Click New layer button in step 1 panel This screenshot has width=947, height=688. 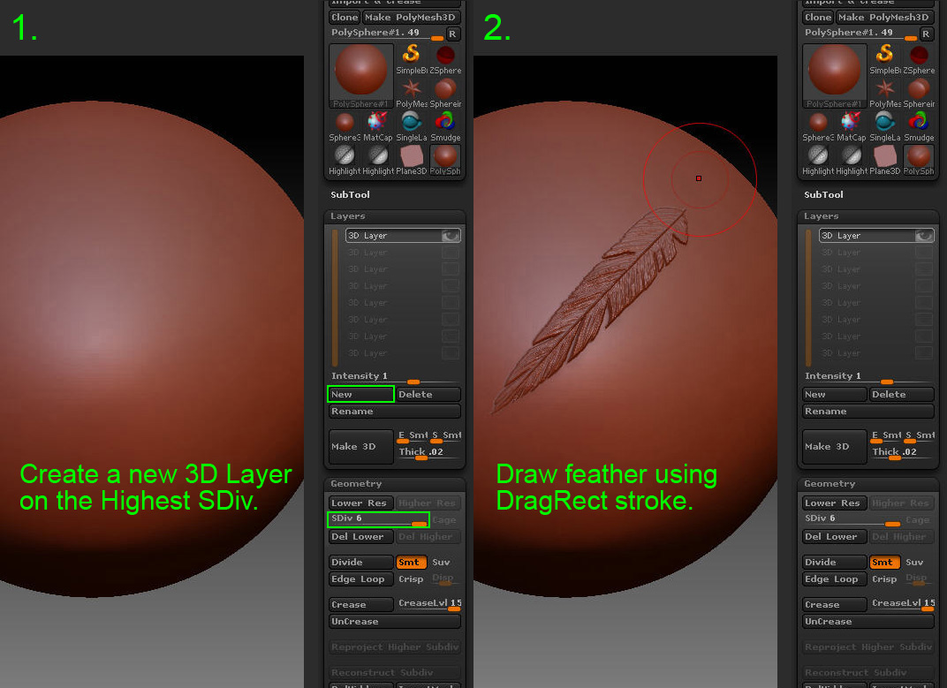pos(361,395)
